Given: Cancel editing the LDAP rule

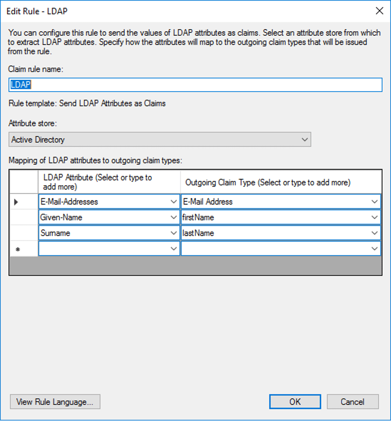Looking at the screenshot, I should pyautogui.click(x=352, y=402).
